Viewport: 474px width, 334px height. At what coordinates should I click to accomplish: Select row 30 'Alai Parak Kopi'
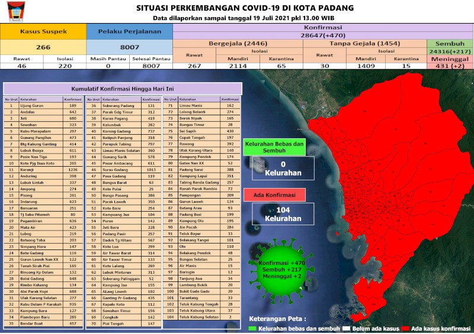pos(43,291)
